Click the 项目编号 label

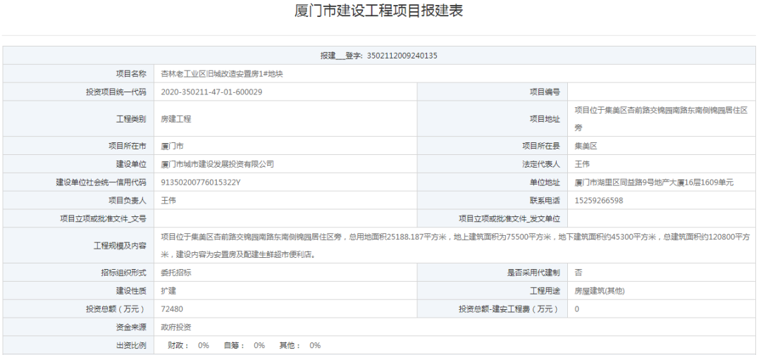point(545,92)
